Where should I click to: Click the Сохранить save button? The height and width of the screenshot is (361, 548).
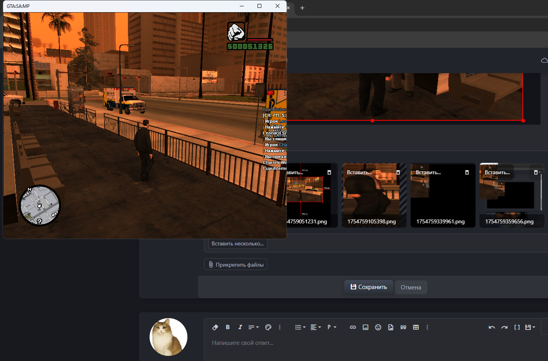coord(368,287)
